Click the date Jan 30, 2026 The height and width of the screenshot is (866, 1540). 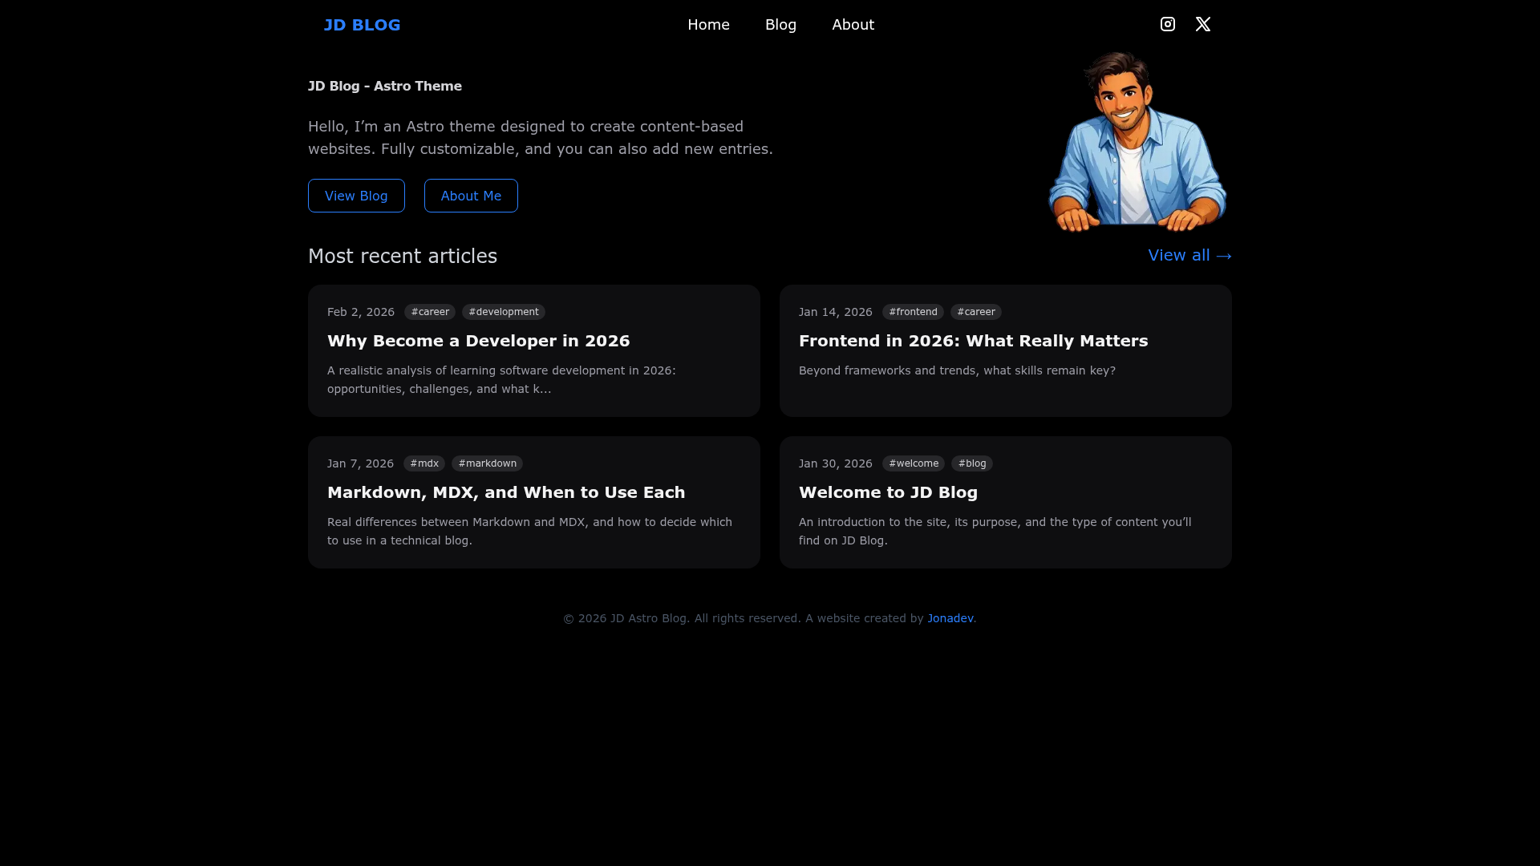click(835, 463)
